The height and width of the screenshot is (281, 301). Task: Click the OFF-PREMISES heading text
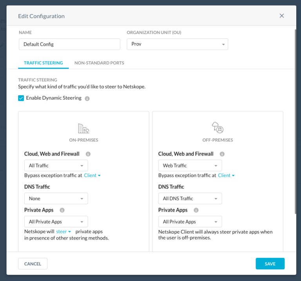[x=218, y=140]
